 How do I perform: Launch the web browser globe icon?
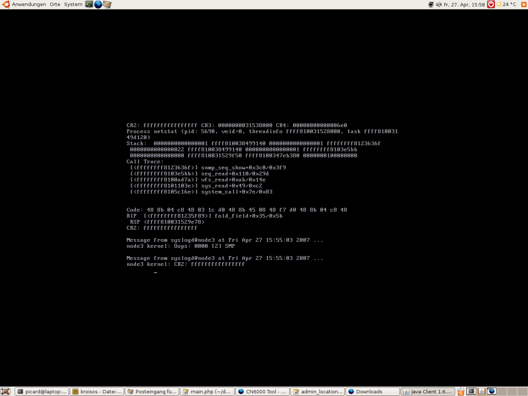(x=98, y=4)
